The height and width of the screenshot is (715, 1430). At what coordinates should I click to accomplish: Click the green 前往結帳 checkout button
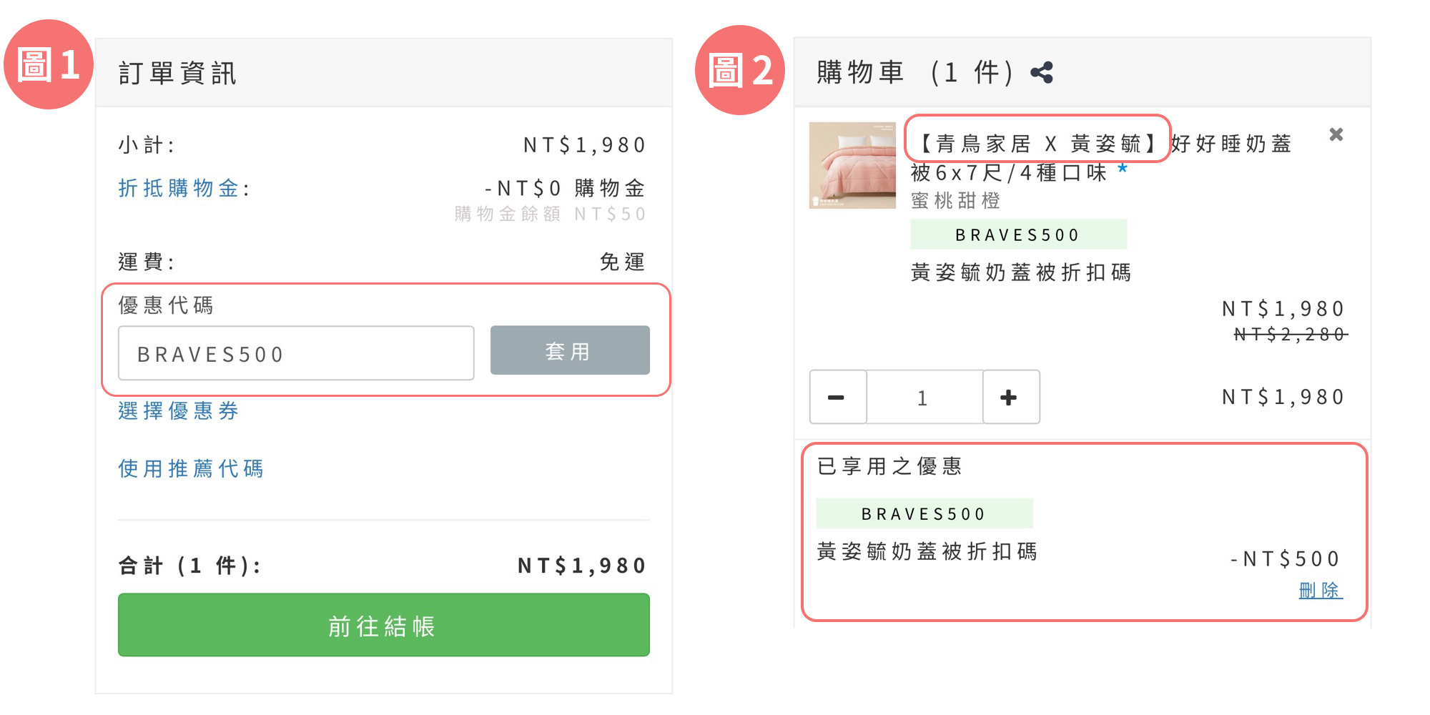pyautogui.click(x=384, y=625)
